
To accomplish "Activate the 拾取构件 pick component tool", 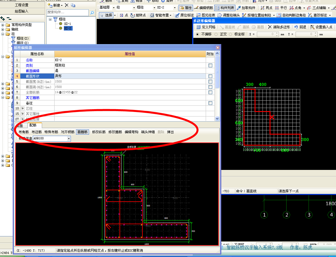I will tap(246, 8).
